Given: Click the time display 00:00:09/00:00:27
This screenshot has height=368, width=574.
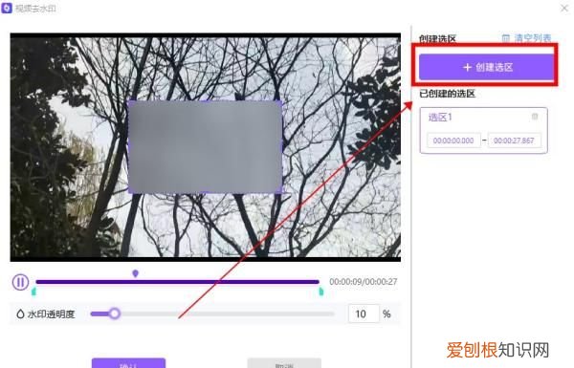Looking at the screenshot, I should 364,282.
